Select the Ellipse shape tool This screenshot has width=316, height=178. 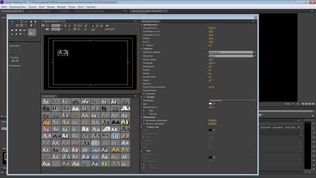coord(20,34)
